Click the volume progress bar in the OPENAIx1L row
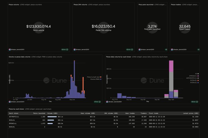 (50, 123)
